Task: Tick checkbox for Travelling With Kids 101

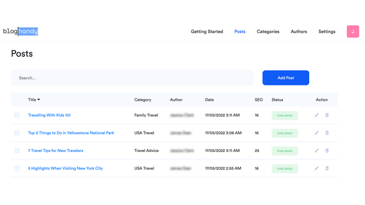Action: [17, 115]
